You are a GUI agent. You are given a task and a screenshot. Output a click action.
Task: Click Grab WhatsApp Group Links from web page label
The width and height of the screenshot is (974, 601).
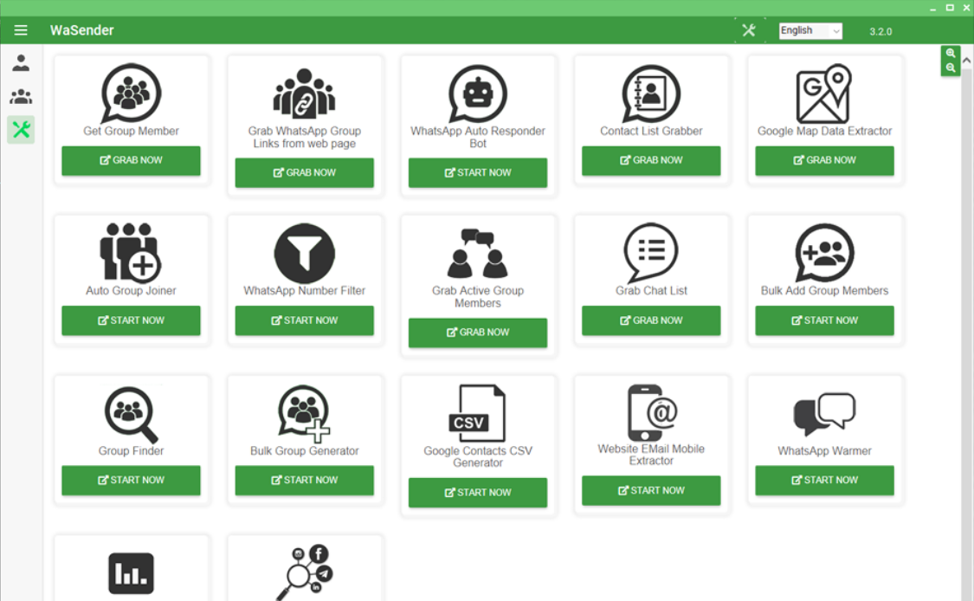[305, 138]
